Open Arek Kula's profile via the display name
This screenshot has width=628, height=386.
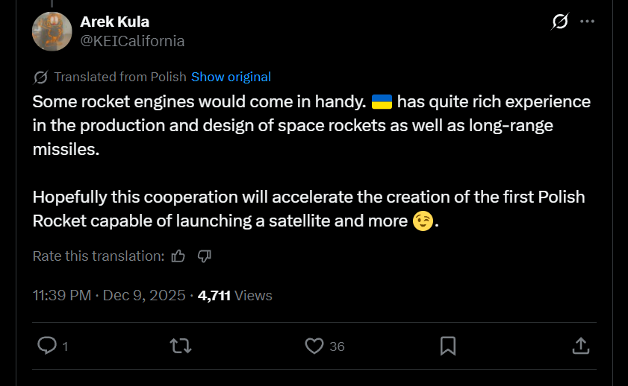coord(114,22)
